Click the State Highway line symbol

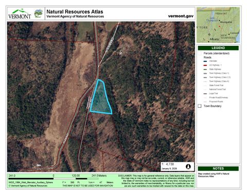(205, 69)
